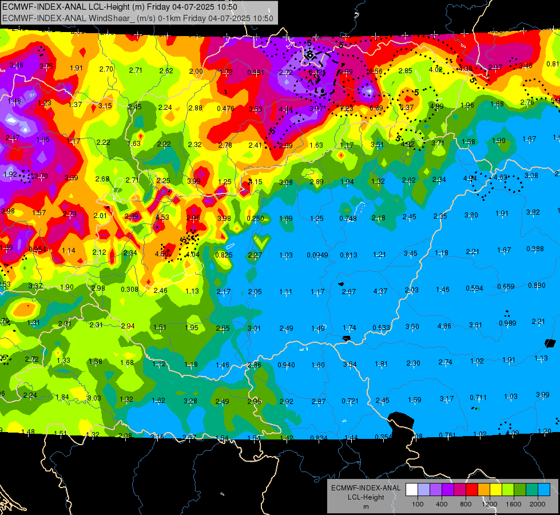Viewport: 560px width, 515px height.
Task: Click the wind shear value 3.28
Action: (x=190, y=401)
